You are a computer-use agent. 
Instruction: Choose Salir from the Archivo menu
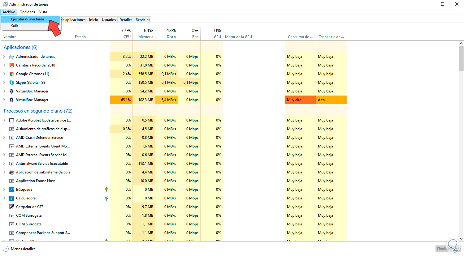(15, 26)
